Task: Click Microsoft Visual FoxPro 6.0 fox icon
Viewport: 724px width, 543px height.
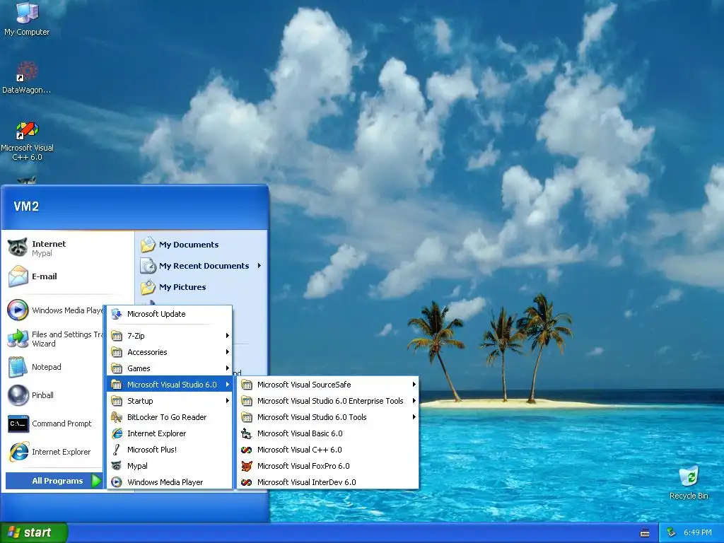Action: pyautogui.click(x=247, y=466)
